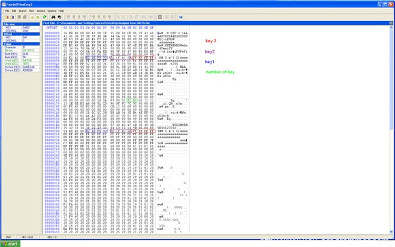
Task: Click the blue help icon in the toolbar
Action: pyautogui.click(x=180, y=17)
